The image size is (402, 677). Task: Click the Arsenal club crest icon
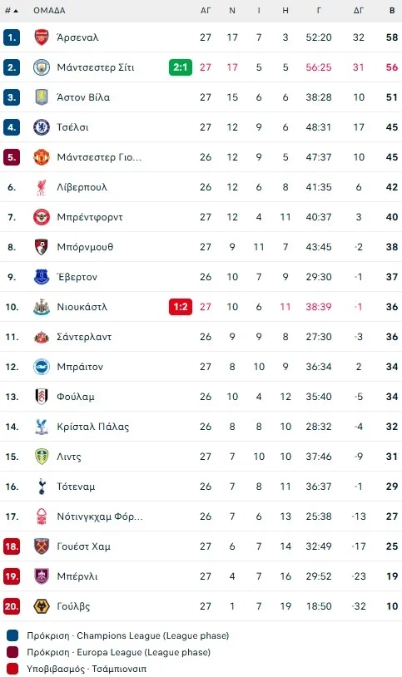coord(42,37)
